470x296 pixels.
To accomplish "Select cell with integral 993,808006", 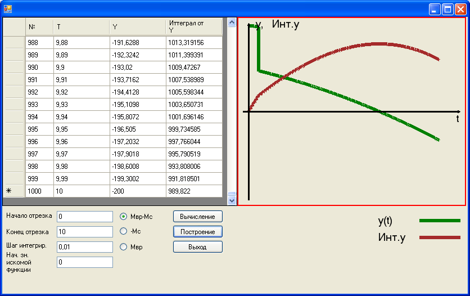I will (x=194, y=166).
